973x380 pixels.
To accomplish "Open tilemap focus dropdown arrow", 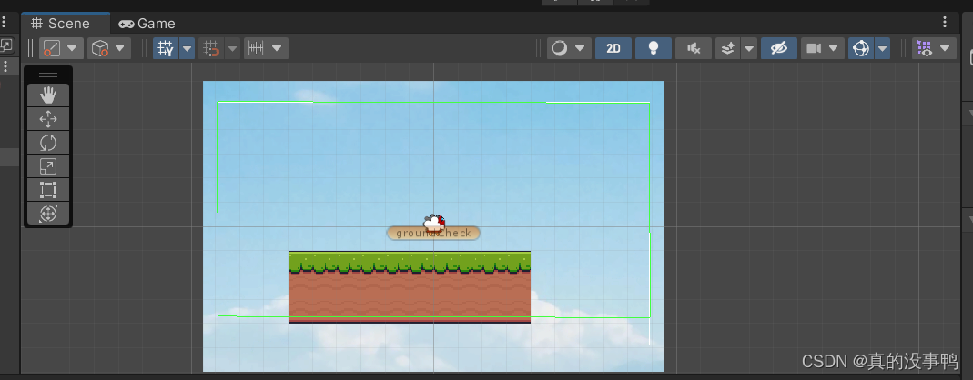I will 945,48.
